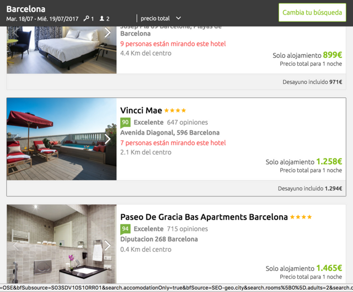The image size is (353, 292).
Task: Click 715 opiniones for Paseo De Gracia
Action: pyautogui.click(x=188, y=229)
